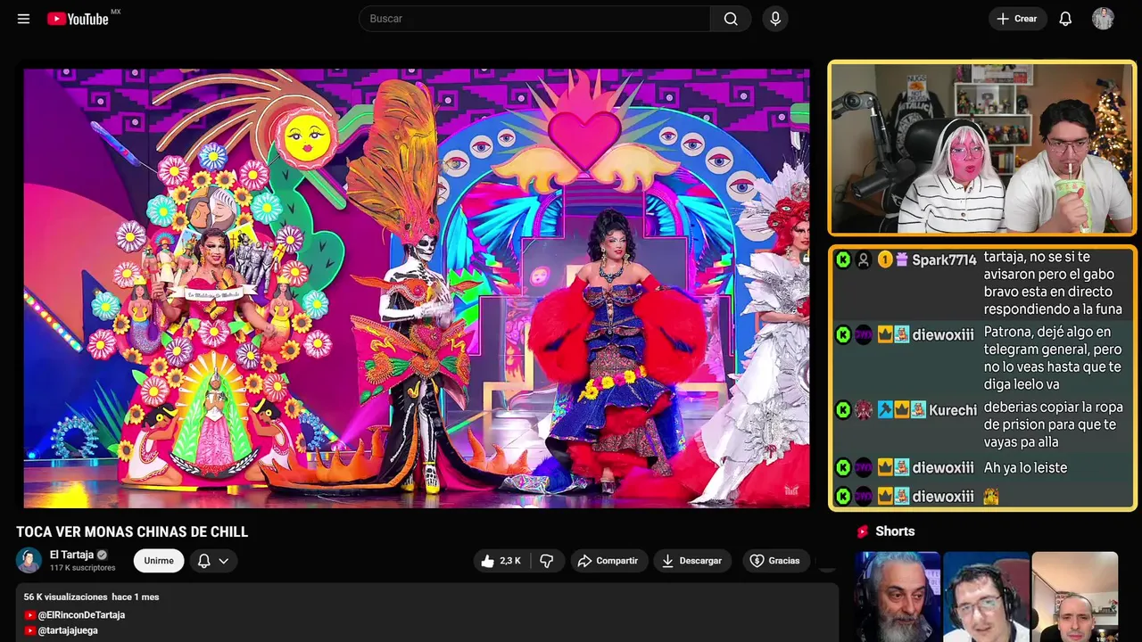Open @ElRinconDeTartaja channel link

pyautogui.click(x=81, y=615)
